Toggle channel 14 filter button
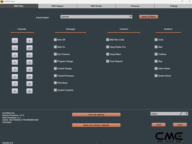 29,77
